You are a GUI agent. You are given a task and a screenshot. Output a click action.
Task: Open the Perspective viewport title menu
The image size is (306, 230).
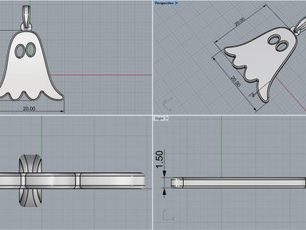(164, 3)
